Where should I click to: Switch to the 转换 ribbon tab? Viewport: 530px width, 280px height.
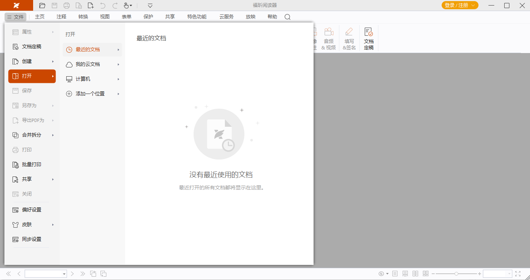click(x=83, y=17)
